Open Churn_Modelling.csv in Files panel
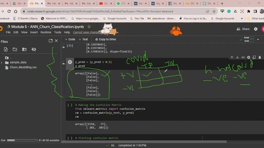This screenshot has width=264, height=148. point(23,67)
